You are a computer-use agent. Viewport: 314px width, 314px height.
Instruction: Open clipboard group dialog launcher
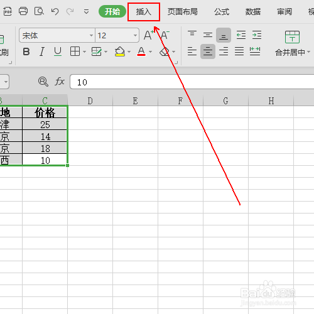tap(10, 62)
